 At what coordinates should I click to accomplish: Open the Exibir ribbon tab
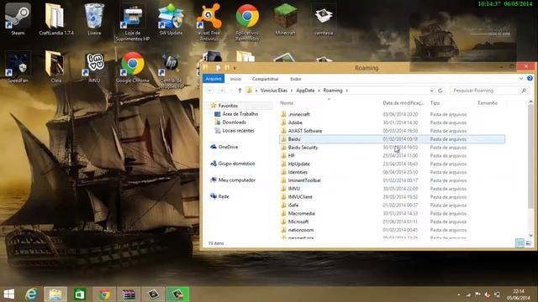point(296,79)
